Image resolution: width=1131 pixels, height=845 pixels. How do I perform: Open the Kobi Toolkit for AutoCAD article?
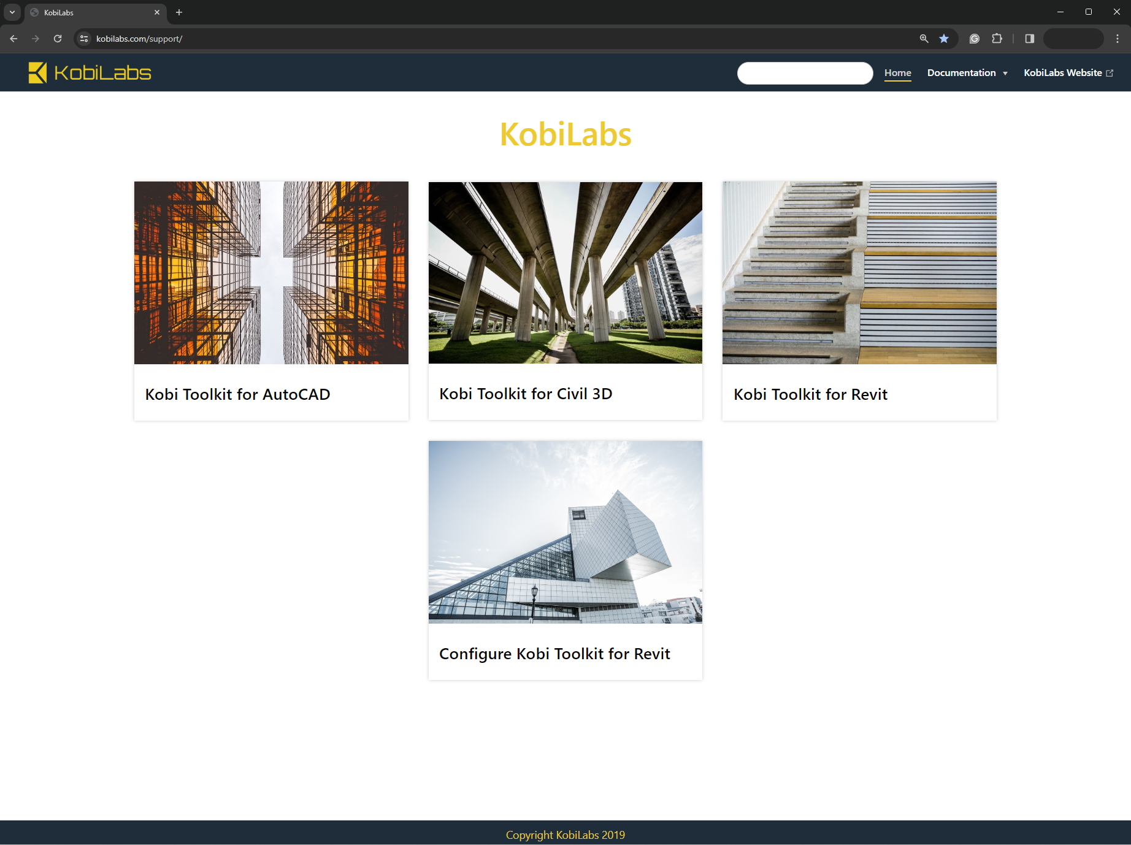[237, 394]
